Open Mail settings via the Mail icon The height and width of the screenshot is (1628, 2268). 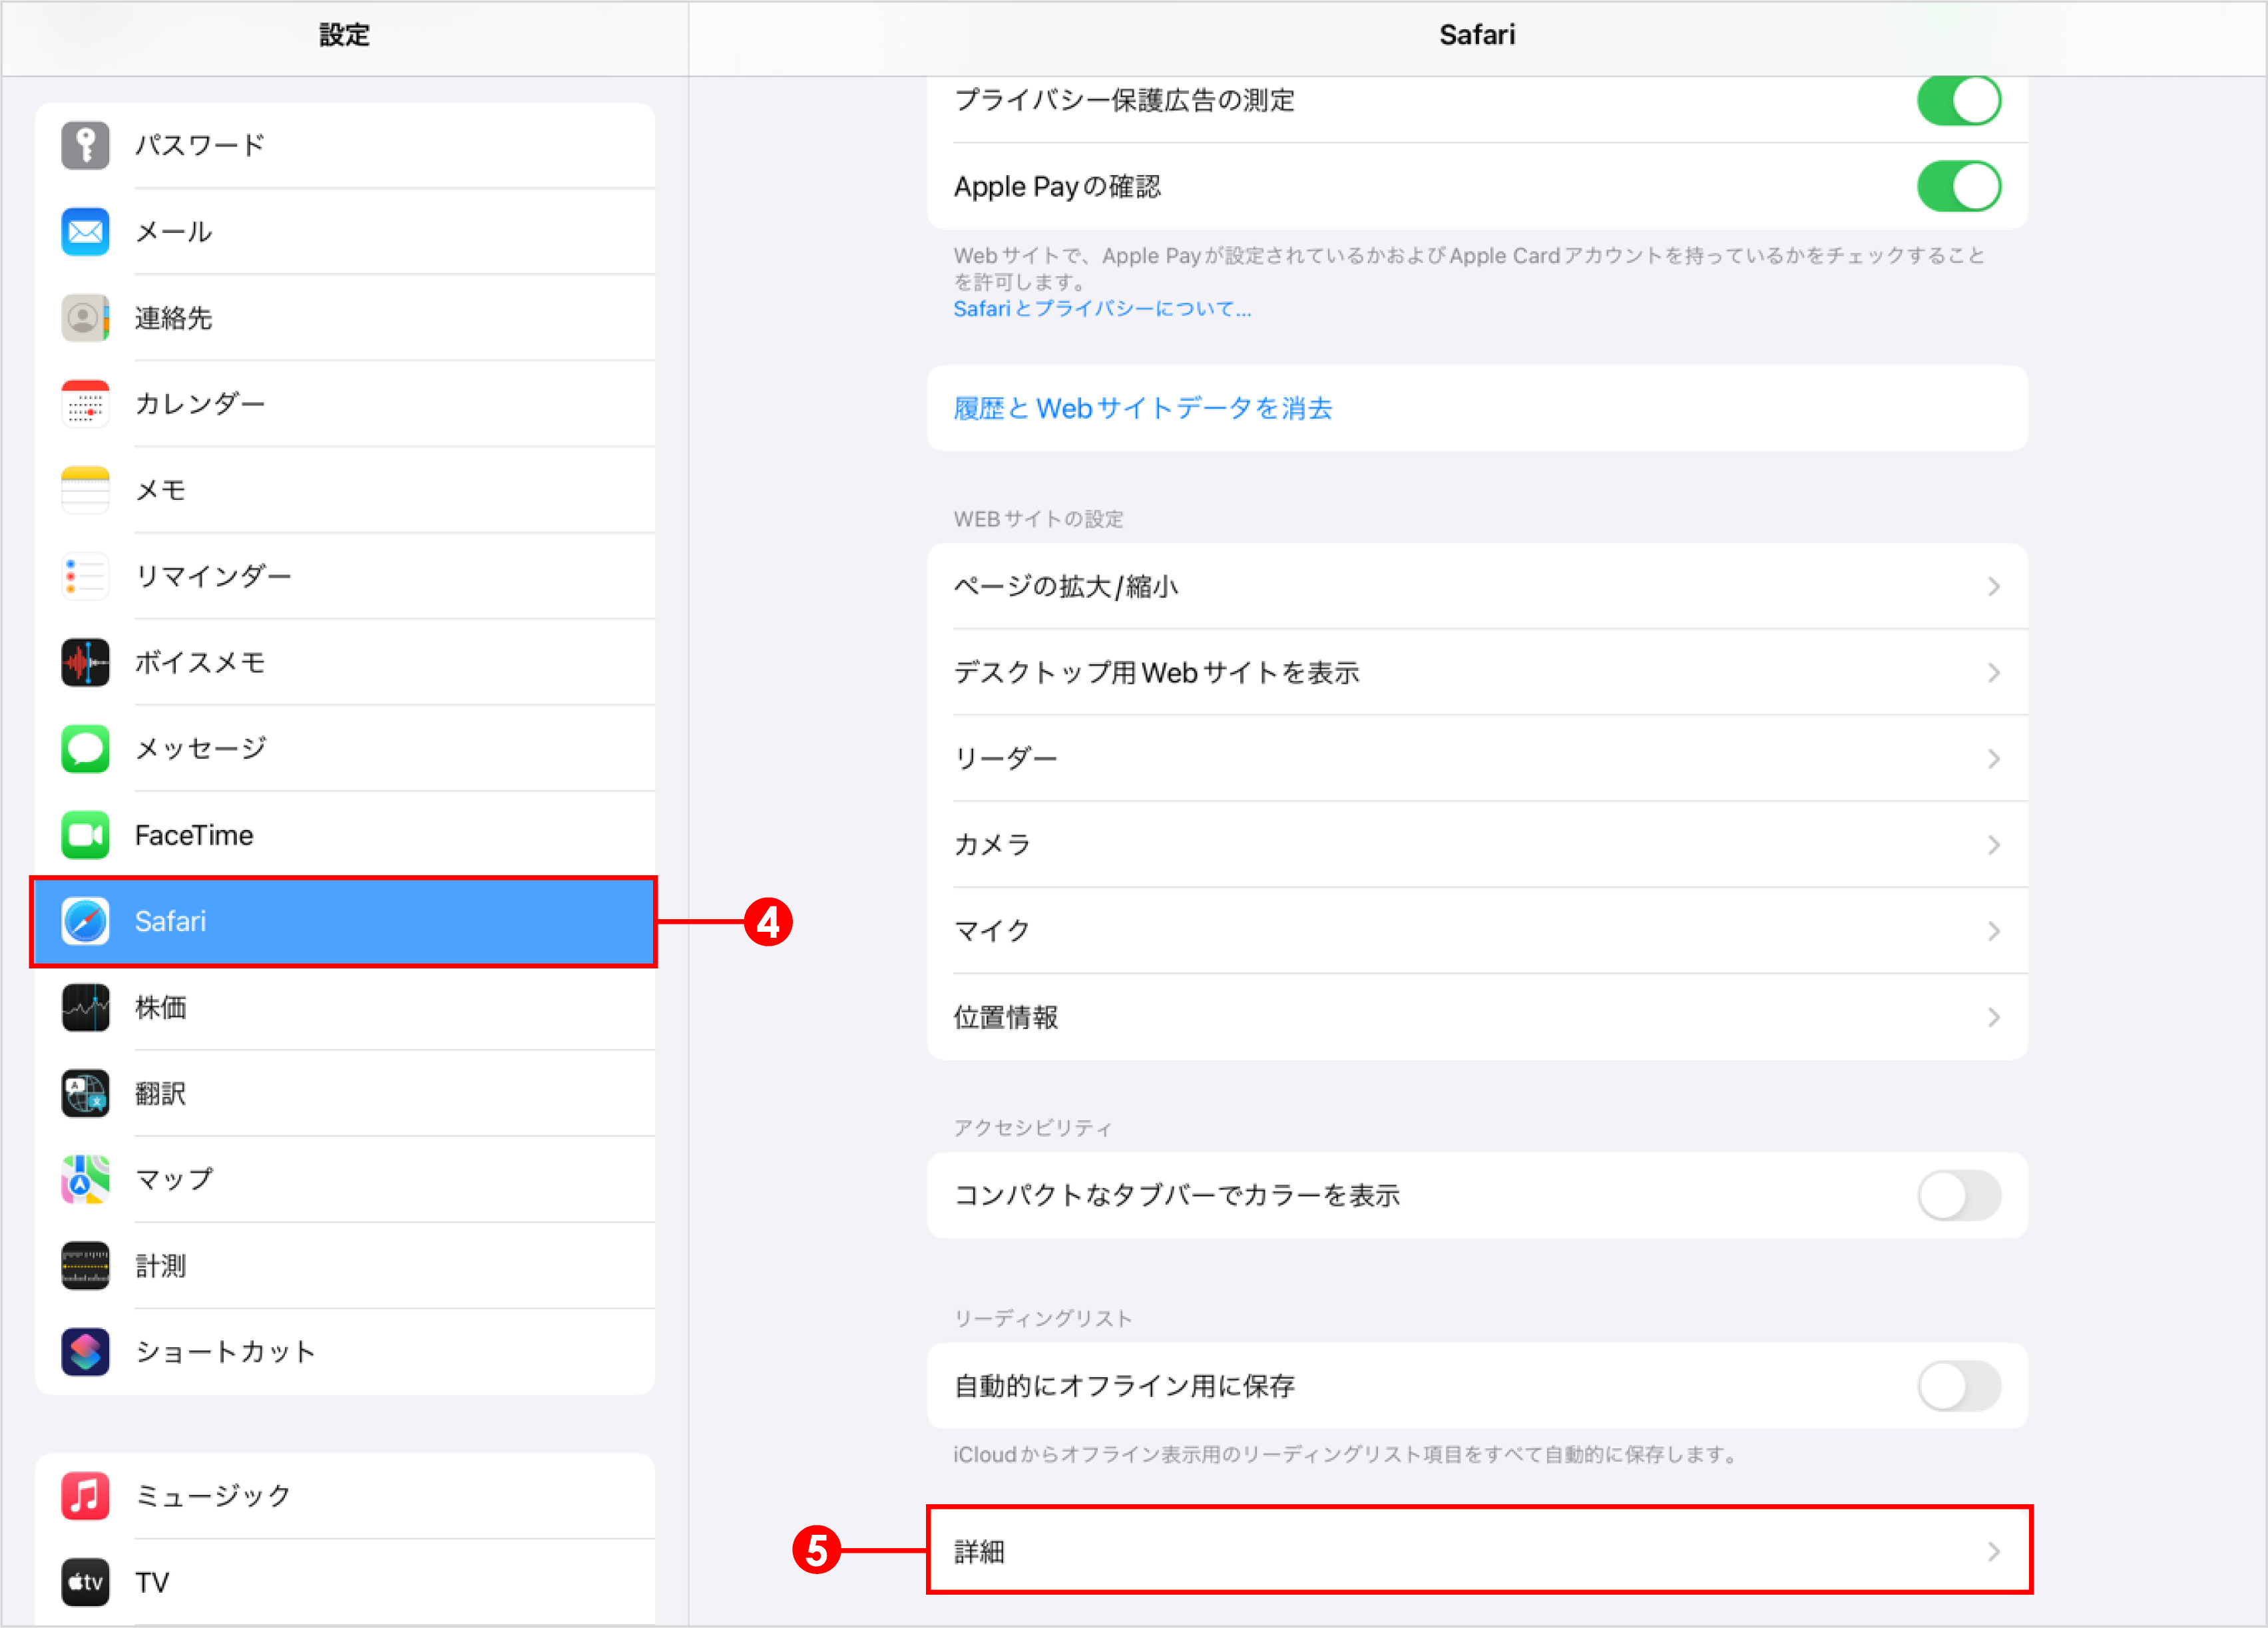coord(85,231)
